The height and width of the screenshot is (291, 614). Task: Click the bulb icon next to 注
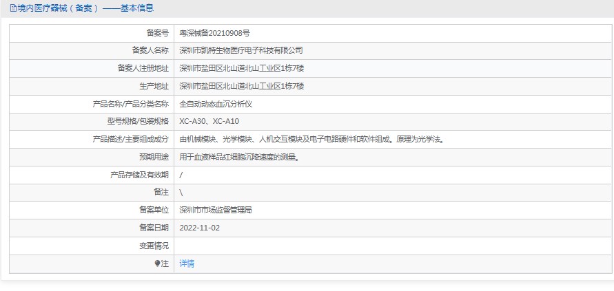157,264
